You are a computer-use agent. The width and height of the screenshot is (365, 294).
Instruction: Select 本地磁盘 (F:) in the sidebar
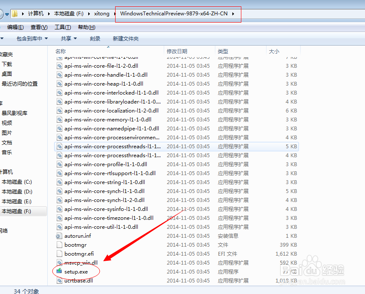[x=16, y=211]
